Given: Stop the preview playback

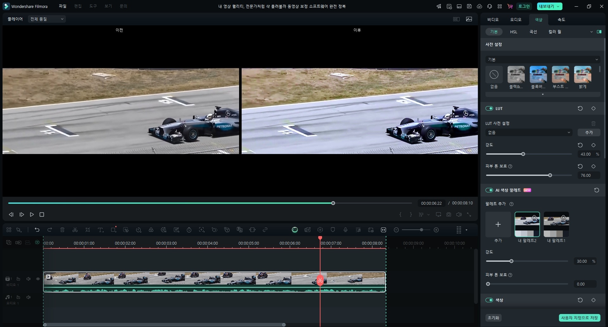Looking at the screenshot, I should coord(42,215).
